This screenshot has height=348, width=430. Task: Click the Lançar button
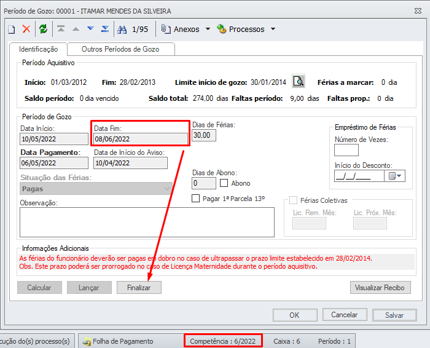pos(89,288)
